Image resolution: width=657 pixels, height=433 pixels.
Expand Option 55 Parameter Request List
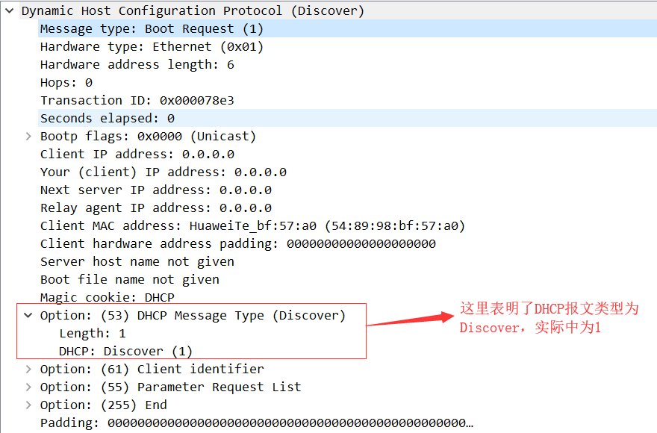click(28, 387)
